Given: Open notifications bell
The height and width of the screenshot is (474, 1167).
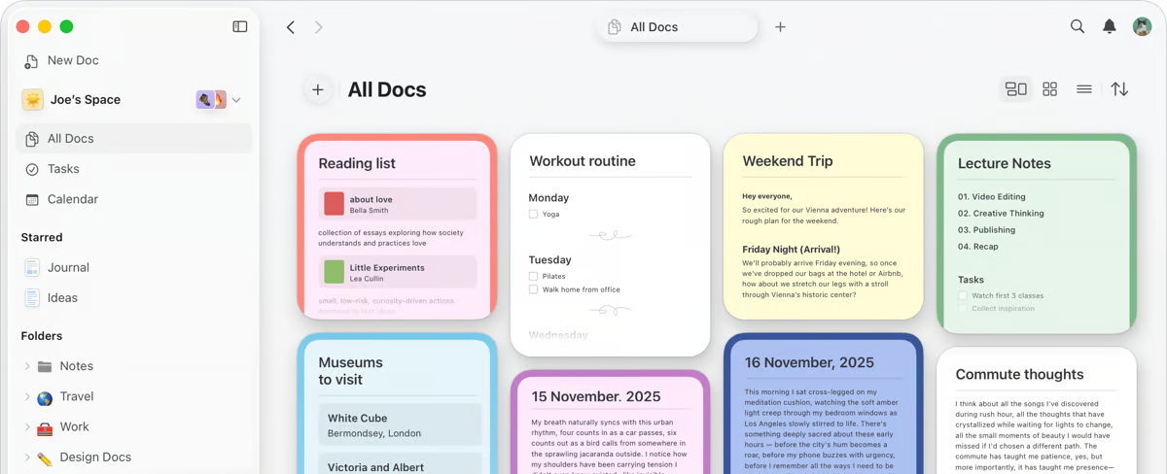Looking at the screenshot, I should [x=1110, y=27].
